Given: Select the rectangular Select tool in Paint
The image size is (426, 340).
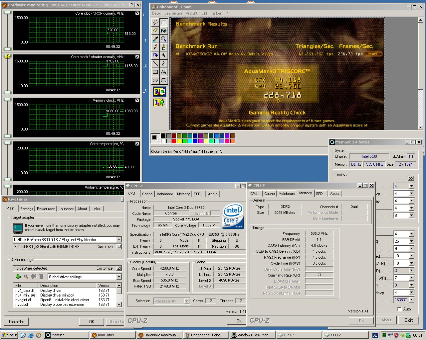Looking at the screenshot, I should 163,22.
